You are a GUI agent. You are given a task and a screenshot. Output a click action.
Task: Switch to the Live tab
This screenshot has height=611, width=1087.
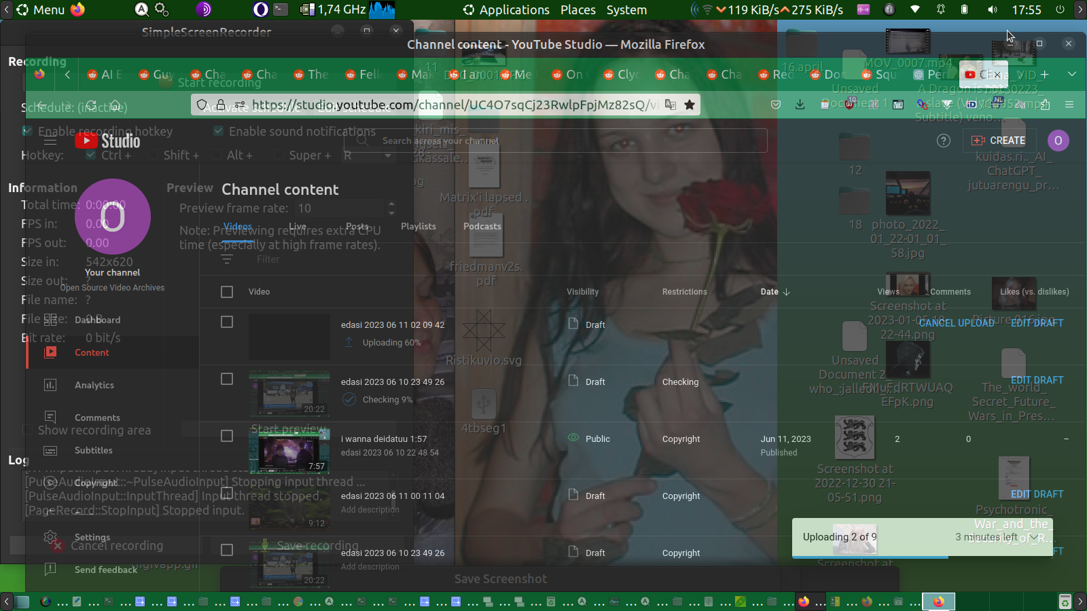point(298,227)
